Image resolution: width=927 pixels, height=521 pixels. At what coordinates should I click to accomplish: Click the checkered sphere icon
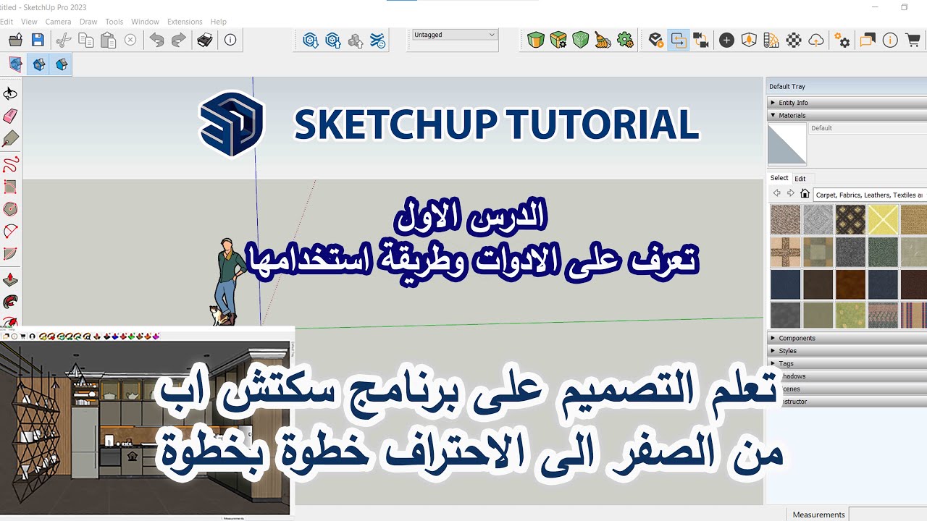point(794,41)
